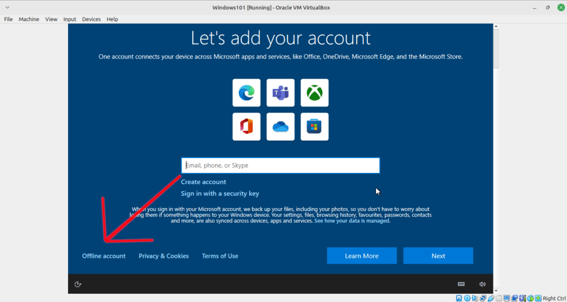Open the Help menu
567x302 pixels.
point(112,19)
